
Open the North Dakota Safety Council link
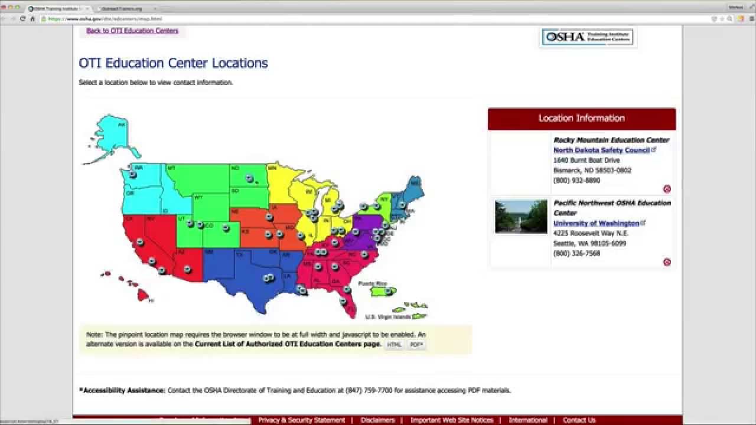pos(601,151)
